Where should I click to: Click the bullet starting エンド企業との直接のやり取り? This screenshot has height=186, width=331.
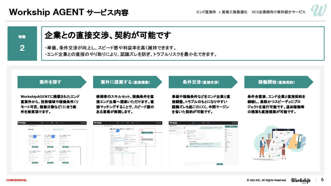(x=131, y=54)
